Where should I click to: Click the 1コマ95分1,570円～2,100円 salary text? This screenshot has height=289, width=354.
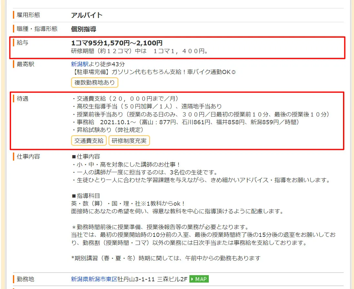pos(117,43)
